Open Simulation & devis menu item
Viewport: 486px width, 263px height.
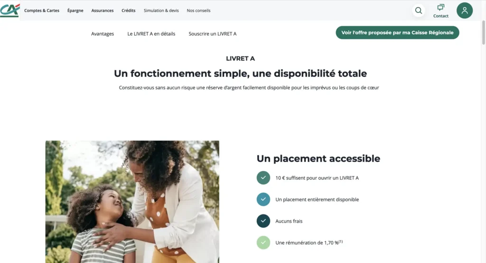coord(161,10)
